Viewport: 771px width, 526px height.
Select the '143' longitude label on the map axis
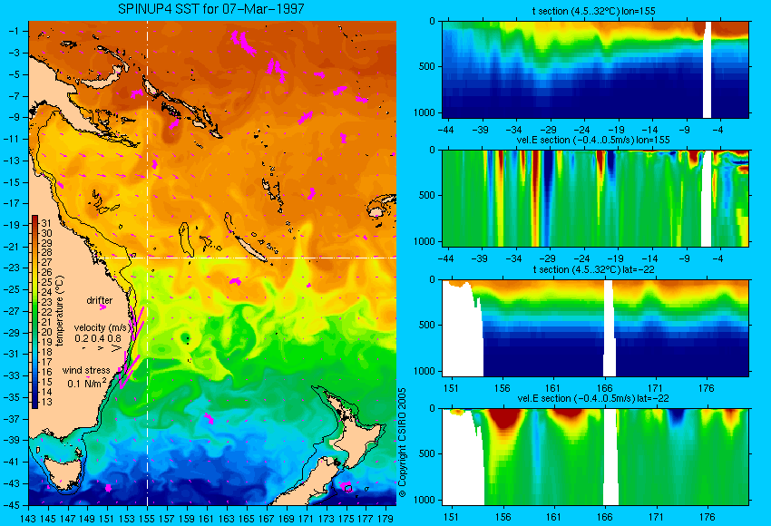pyautogui.click(x=28, y=518)
